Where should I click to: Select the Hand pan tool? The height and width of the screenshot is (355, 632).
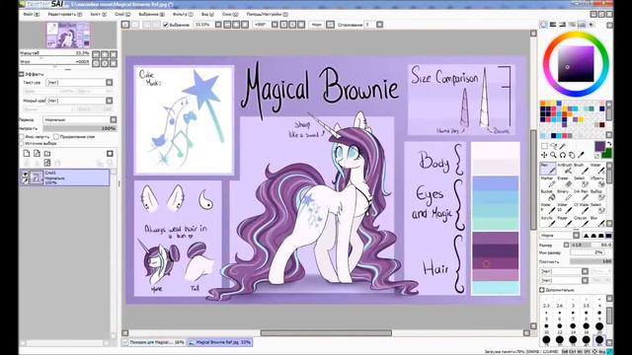click(572, 155)
